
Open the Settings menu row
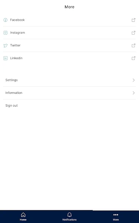pos(69,80)
